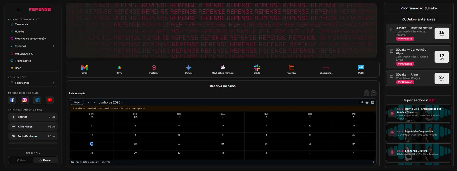
Task: Open the Junho de 2026 month dropdown
Action: (111, 102)
